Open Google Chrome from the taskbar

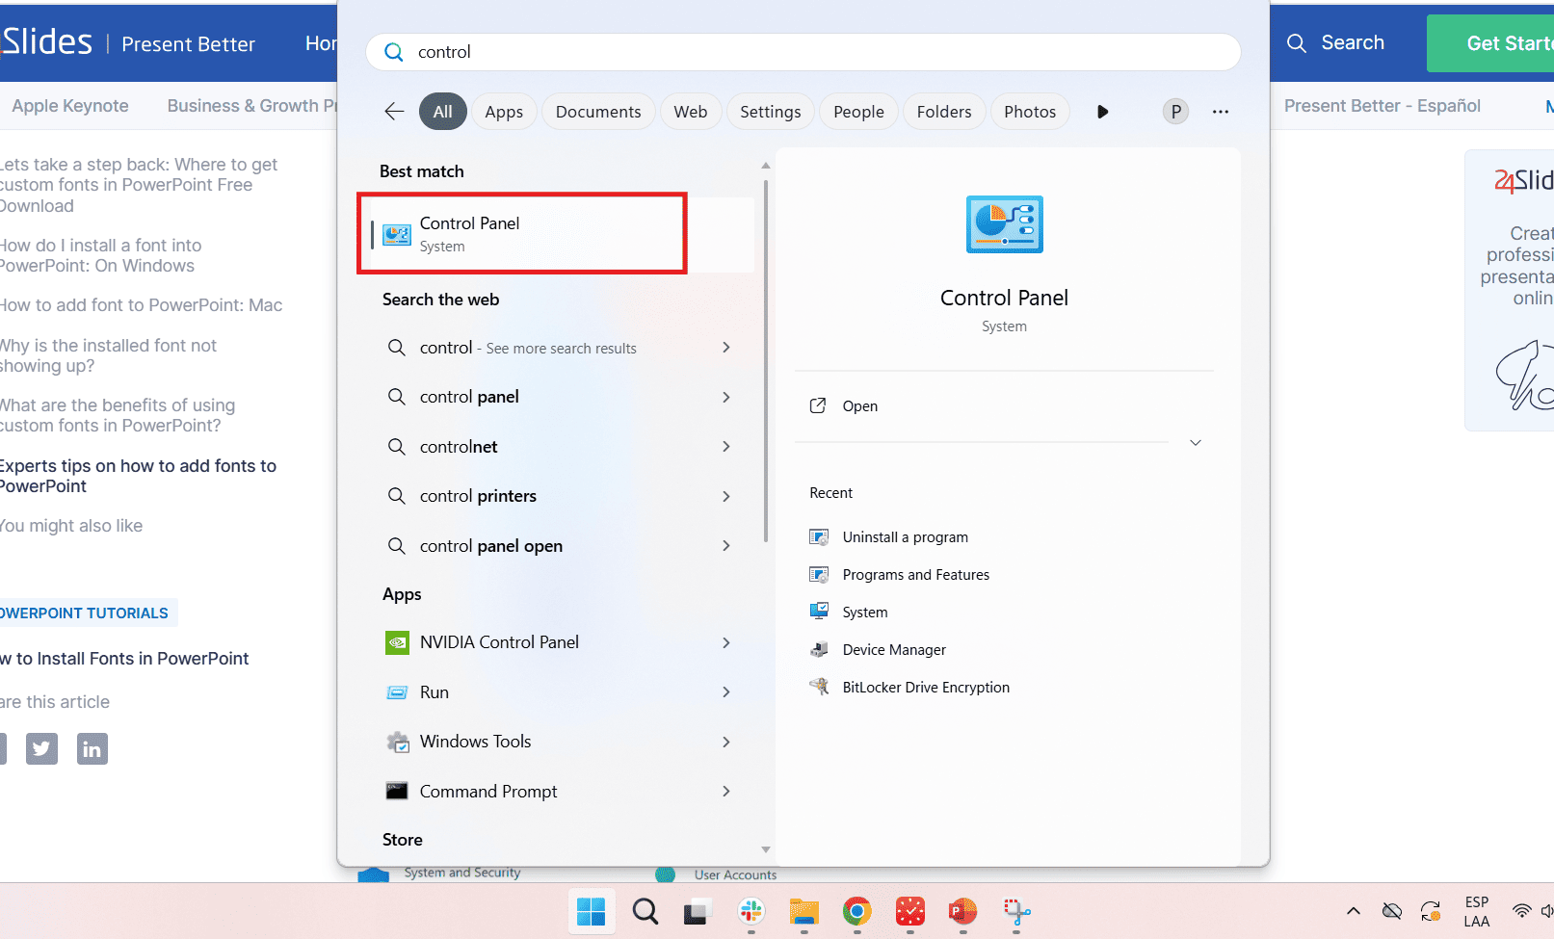point(856,911)
